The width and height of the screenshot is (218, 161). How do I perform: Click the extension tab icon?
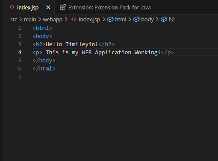click(63, 7)
